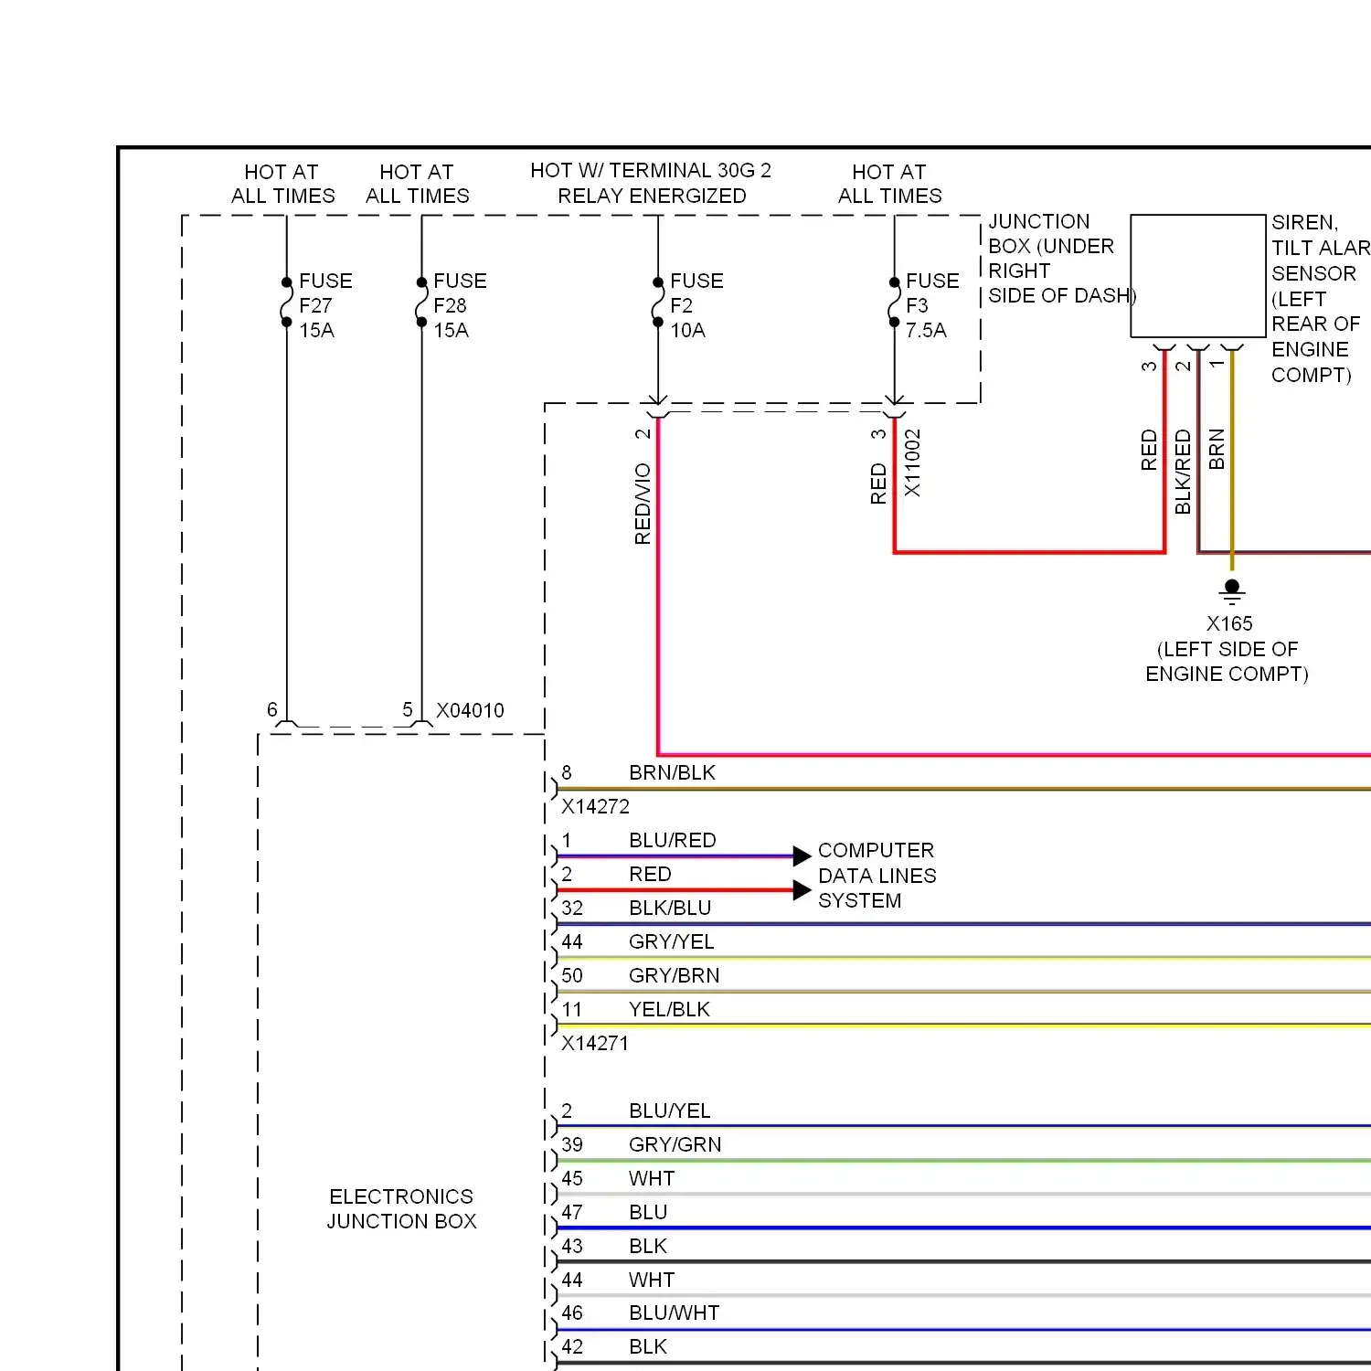
Task: Select the BLK/RED wire label at siren
Action: click(1183, 472)
